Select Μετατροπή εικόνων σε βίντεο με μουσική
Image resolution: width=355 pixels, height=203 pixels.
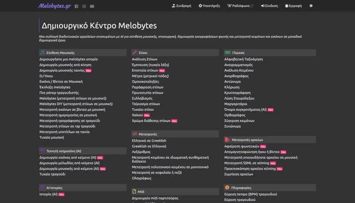pyautogui.click(x=72, y=109)
